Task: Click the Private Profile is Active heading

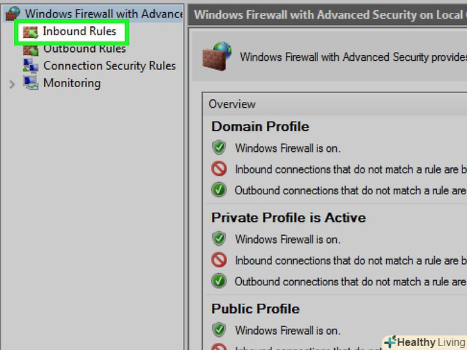Action: click(288, 217)
